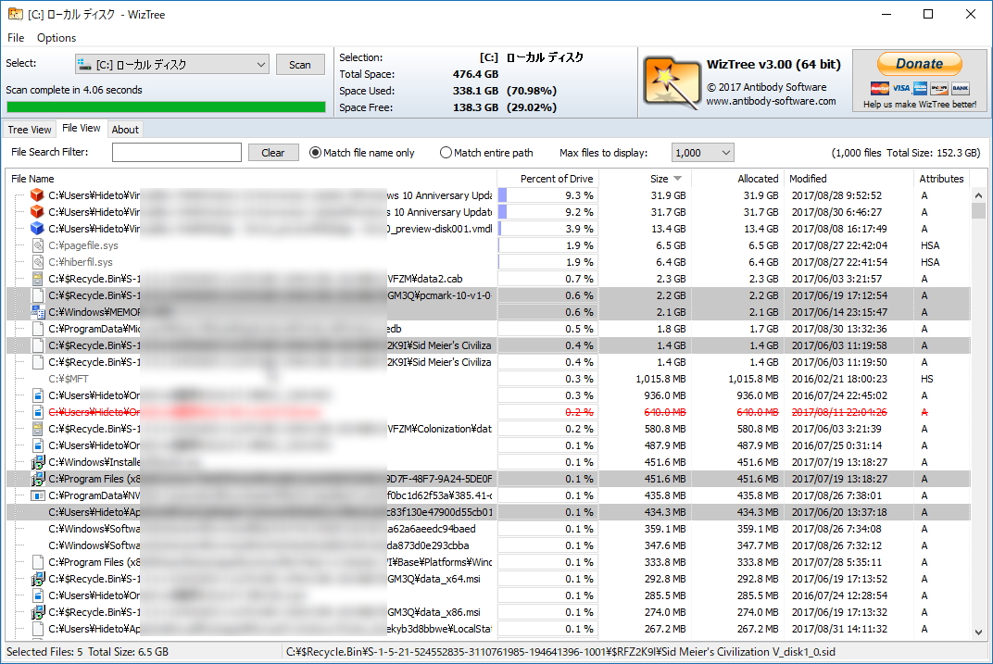993x664 pixels.
Task: Click the pagefile.sys file icon
Action: point(37,245)
